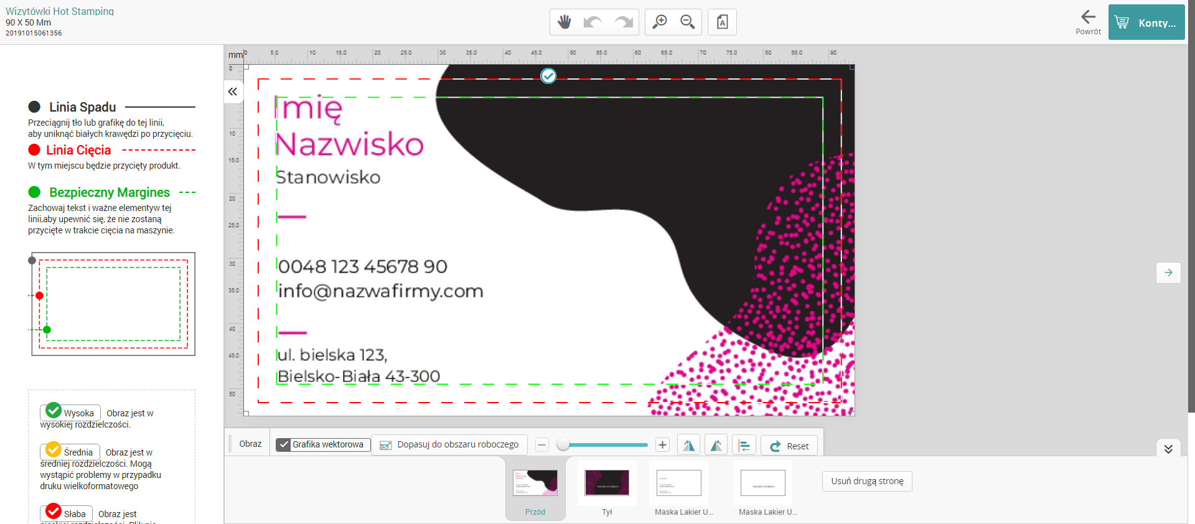Collapse the left guide panel with double chevron
Image resolution: width=1195 pixels, height=524 pixels.
click(x=233, y=91)
